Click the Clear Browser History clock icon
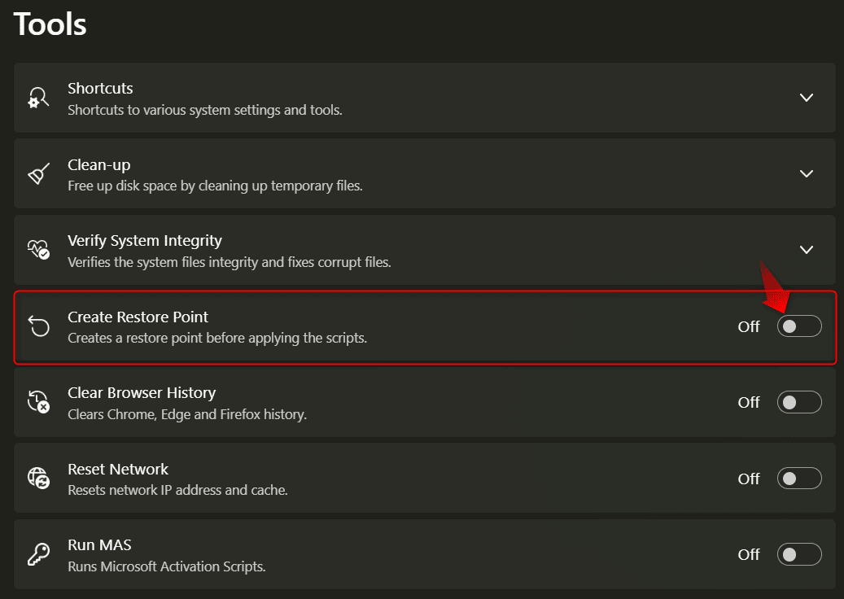 (x=38, y=402)
